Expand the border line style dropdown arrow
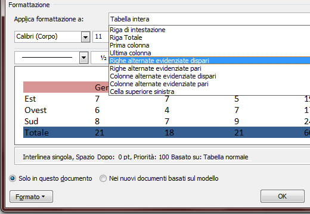The height and width of the screenshot is (214, 310). (83, 58)
